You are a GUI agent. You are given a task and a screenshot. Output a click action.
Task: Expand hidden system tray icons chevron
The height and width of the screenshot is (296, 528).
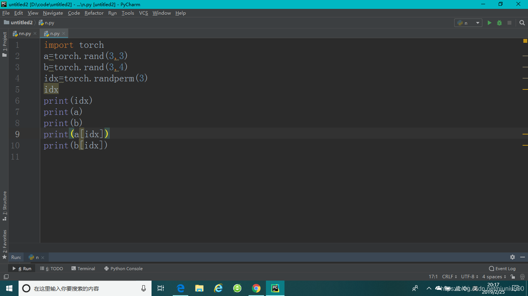(x=429, y=288)
